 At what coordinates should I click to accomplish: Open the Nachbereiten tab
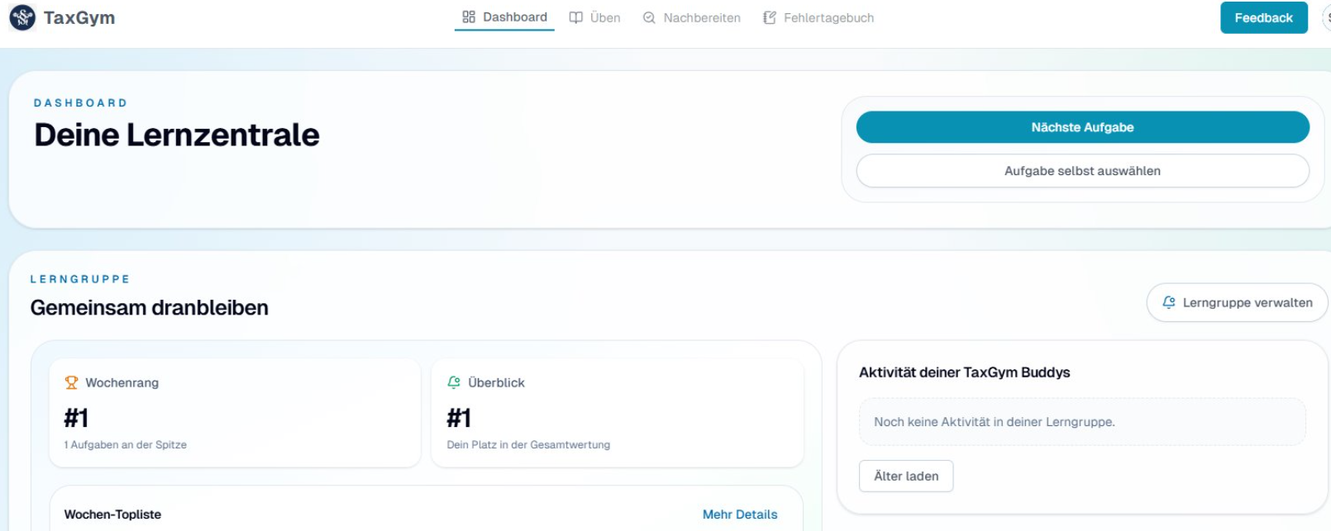coord(691,17)
